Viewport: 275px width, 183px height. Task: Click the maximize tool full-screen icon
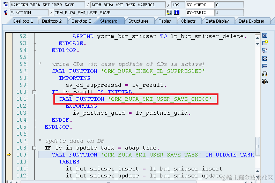(x=265, y=59)
